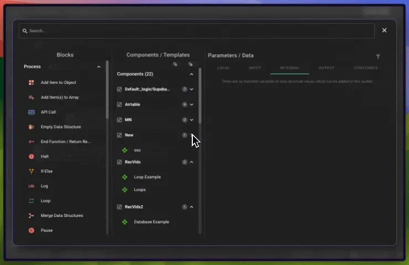Collapse the Components (22) section
Screen dimensions: 409x265
point(192,74)
